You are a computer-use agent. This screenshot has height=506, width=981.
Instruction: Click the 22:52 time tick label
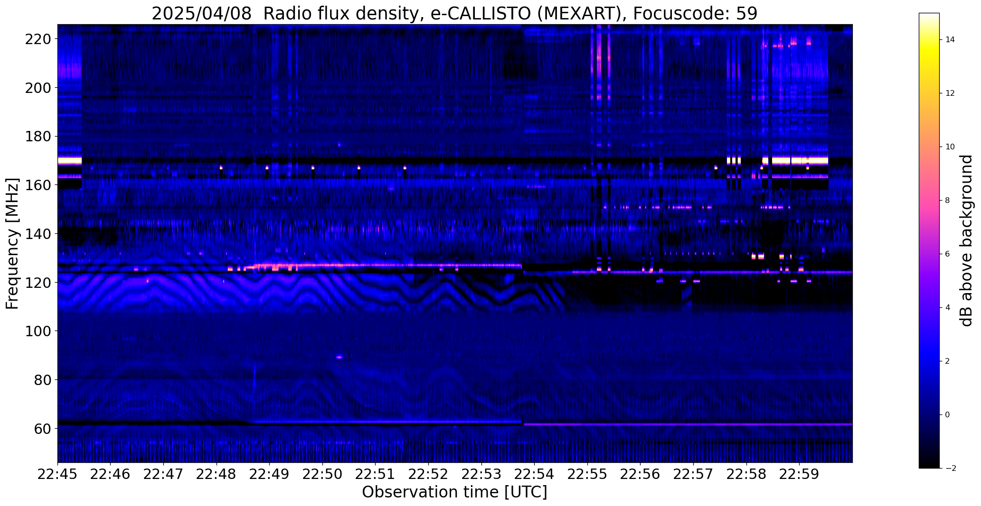point(428,474)
